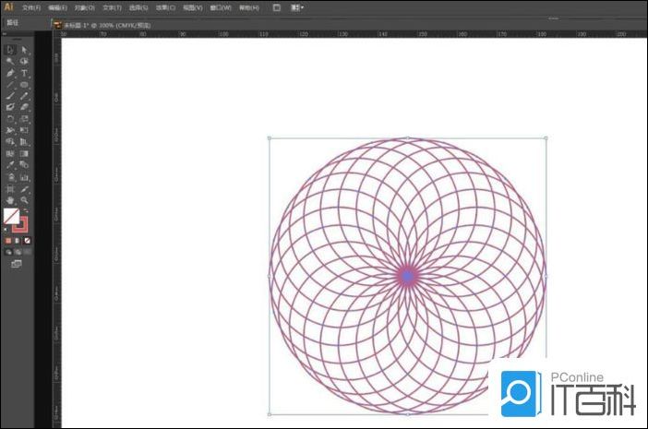Image resolution: width=648 pixels, height=429 pixels.
Task: Select the Selection tool (black arrow)
Action: 10,49
